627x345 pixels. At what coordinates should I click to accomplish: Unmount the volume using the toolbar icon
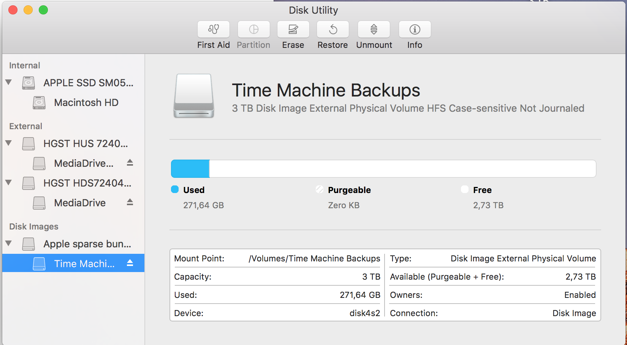point(374,30)
